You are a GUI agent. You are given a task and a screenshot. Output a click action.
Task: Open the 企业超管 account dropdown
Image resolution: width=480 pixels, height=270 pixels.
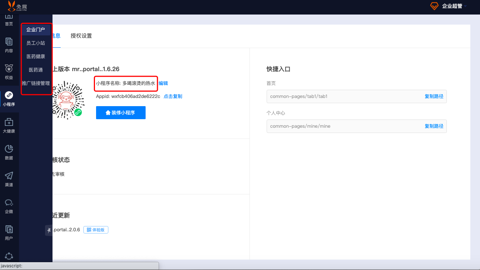(454, 6)
